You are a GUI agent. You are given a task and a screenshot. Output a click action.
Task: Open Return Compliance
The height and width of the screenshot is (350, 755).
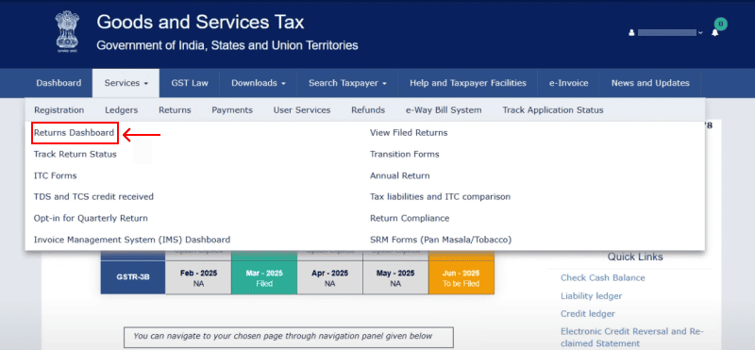[410, 219]
